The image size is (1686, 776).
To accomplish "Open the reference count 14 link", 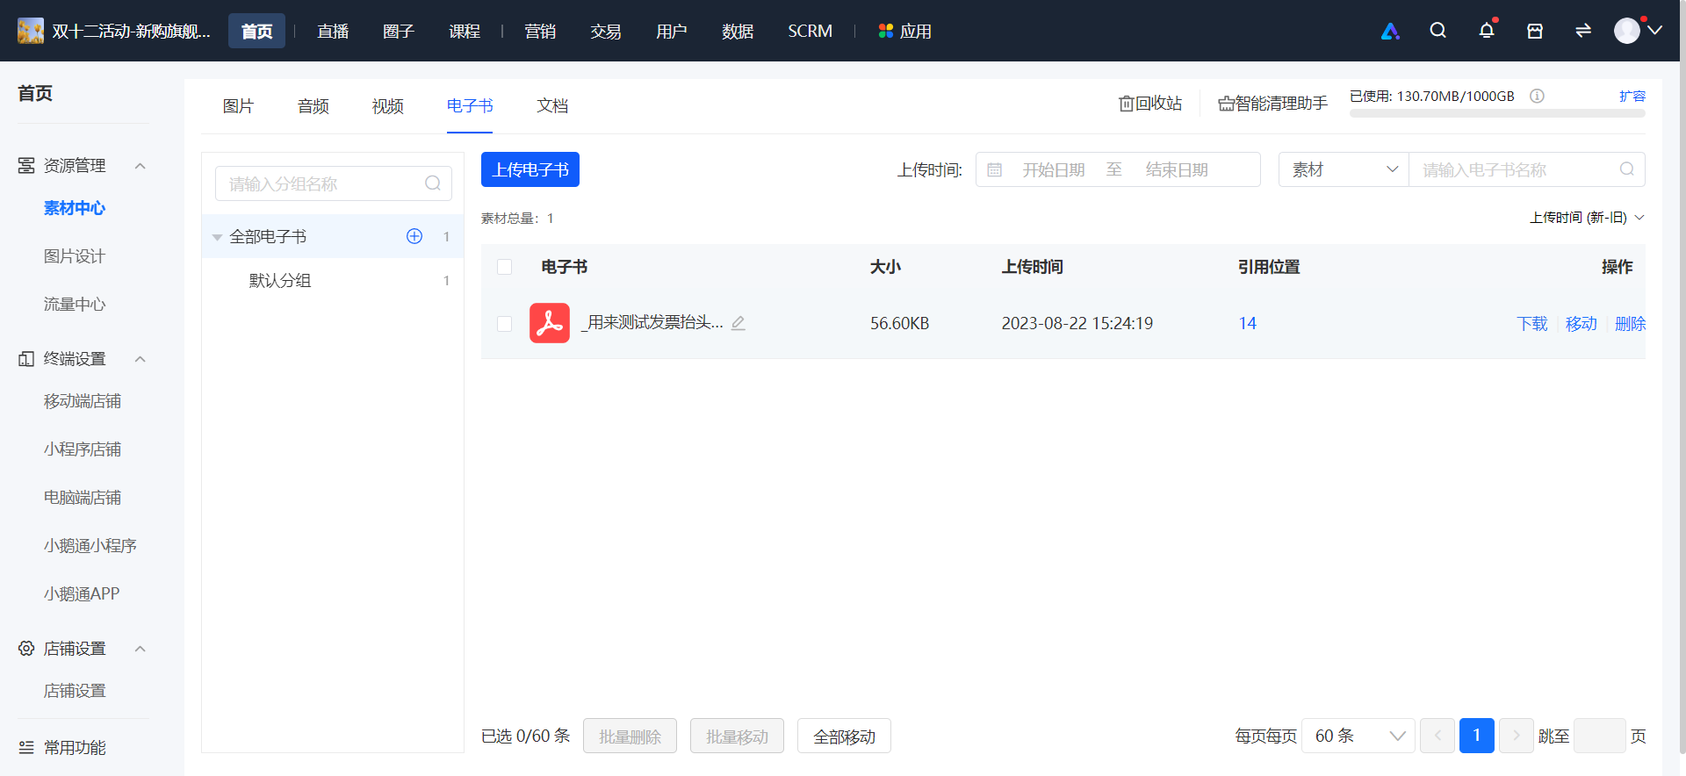I will pos(1248,323).
